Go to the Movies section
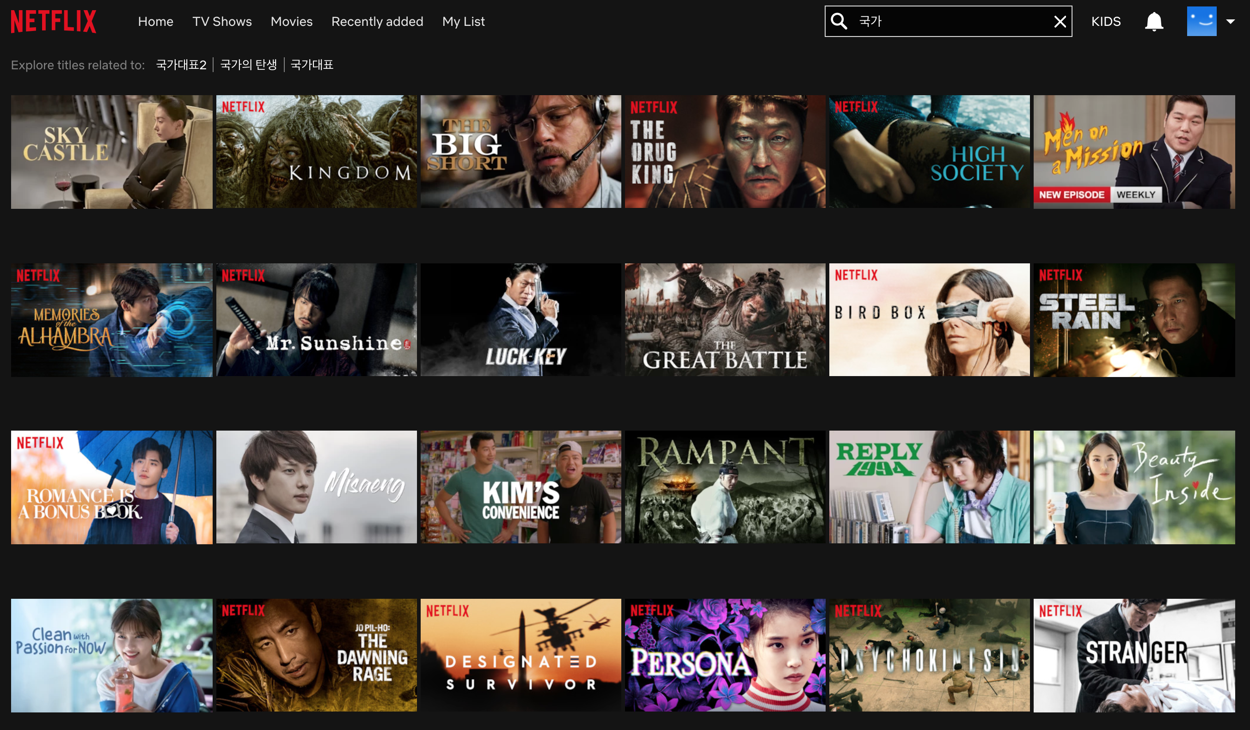The image size is (1250, 730). [291, 21]
